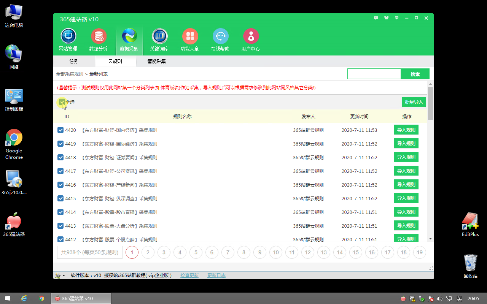The image size is (487, 304).
Task: Go to page 5 of the rules list
Action: point(196,252)
